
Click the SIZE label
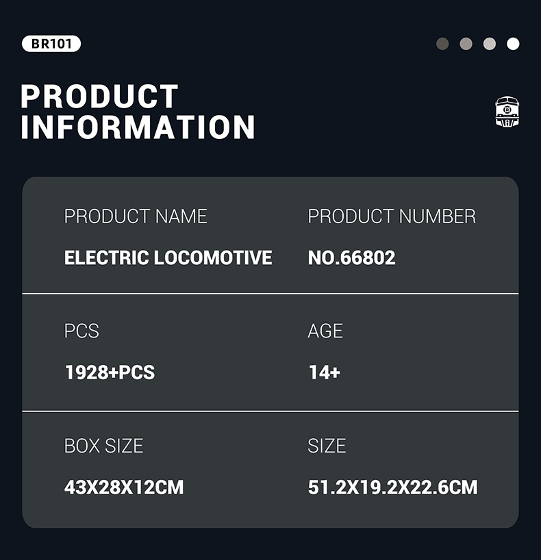click(x=327, y=446)
